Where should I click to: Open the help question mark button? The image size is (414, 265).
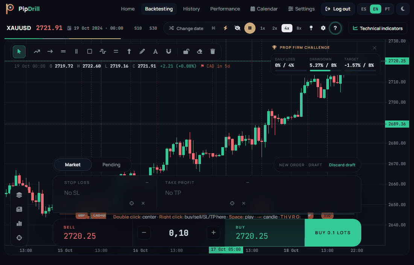pyautogui.click(x=335, y=28)
